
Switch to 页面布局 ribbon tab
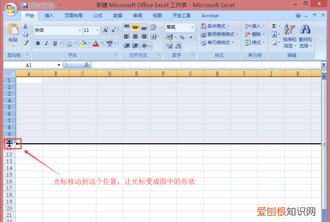pyautogui.click(x=74, y=15)
